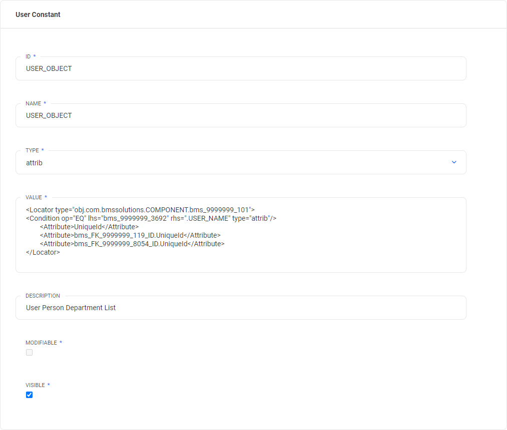Image resolution: width=507 pixels, height=430 pixels.
Task: Click the TYPE field label
Action: 32,150
